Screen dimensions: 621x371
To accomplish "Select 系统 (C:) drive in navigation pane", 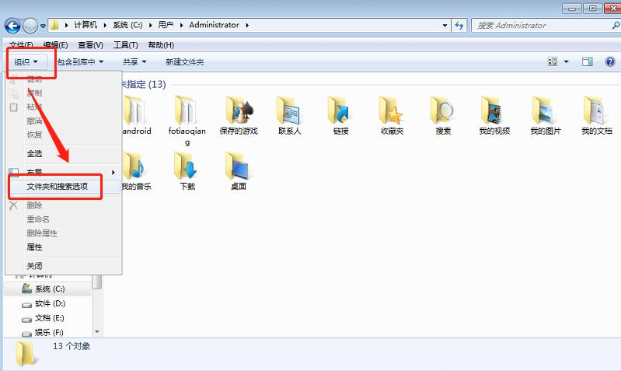I will (x=48, y=289).
